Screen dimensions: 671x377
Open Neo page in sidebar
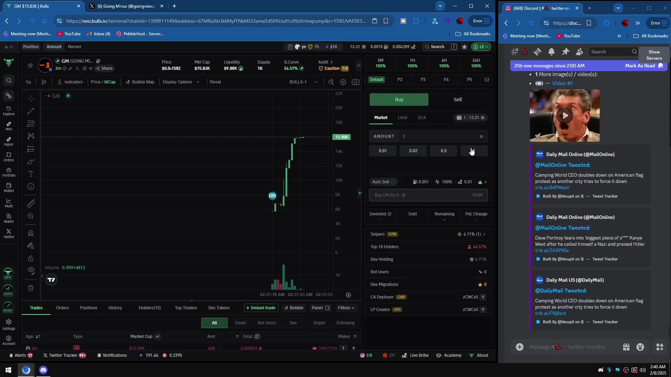[9, 126]
